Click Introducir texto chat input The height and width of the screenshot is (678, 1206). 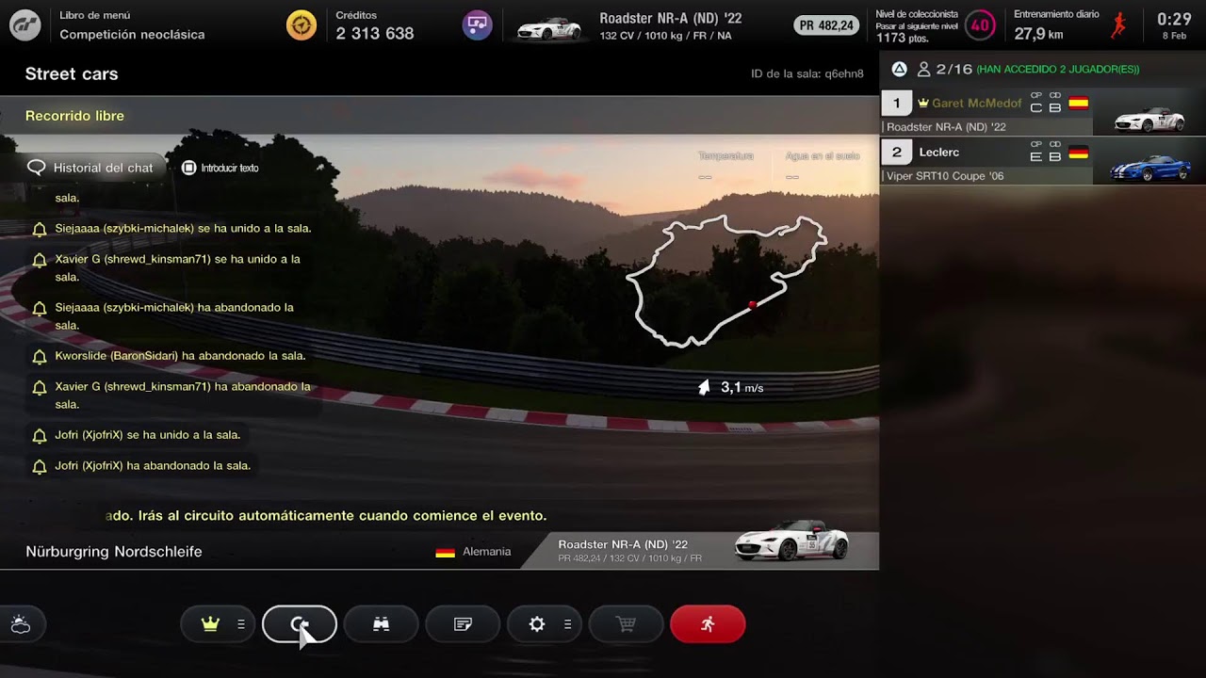pos(220,168)
